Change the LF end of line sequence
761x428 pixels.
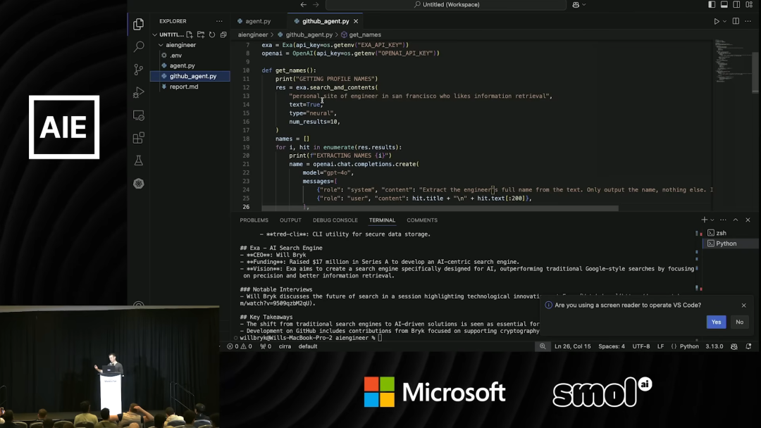[660, 346]
